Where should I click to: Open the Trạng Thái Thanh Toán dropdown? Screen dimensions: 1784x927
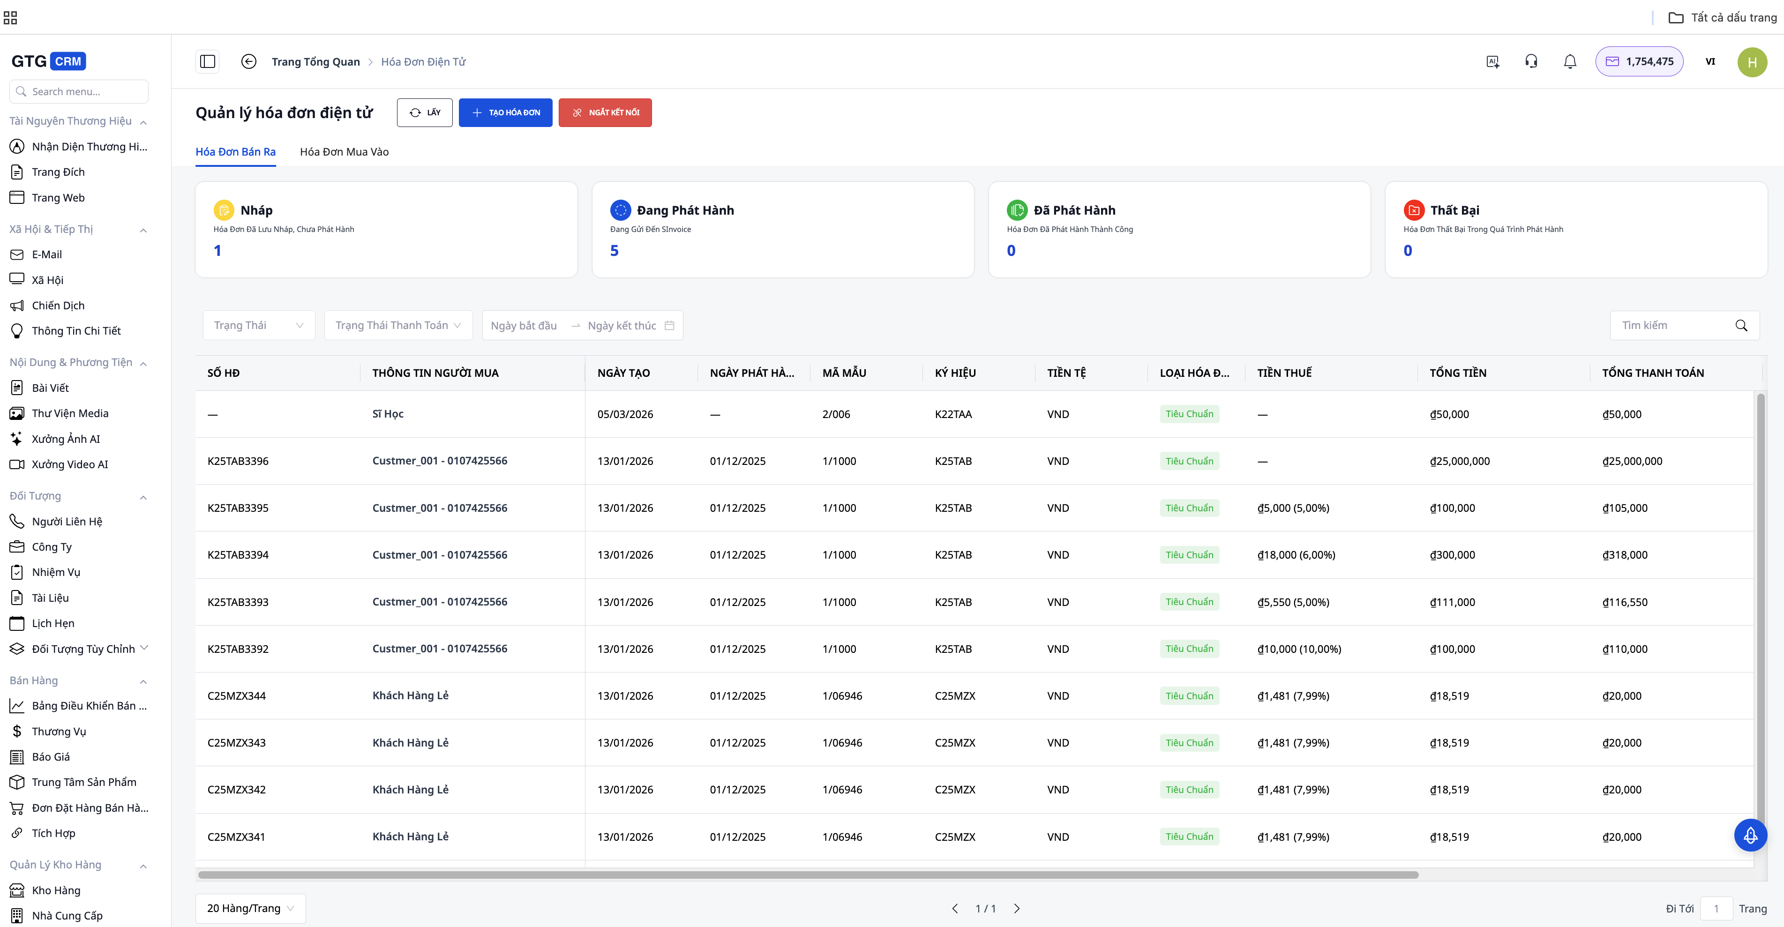(398, 325)
